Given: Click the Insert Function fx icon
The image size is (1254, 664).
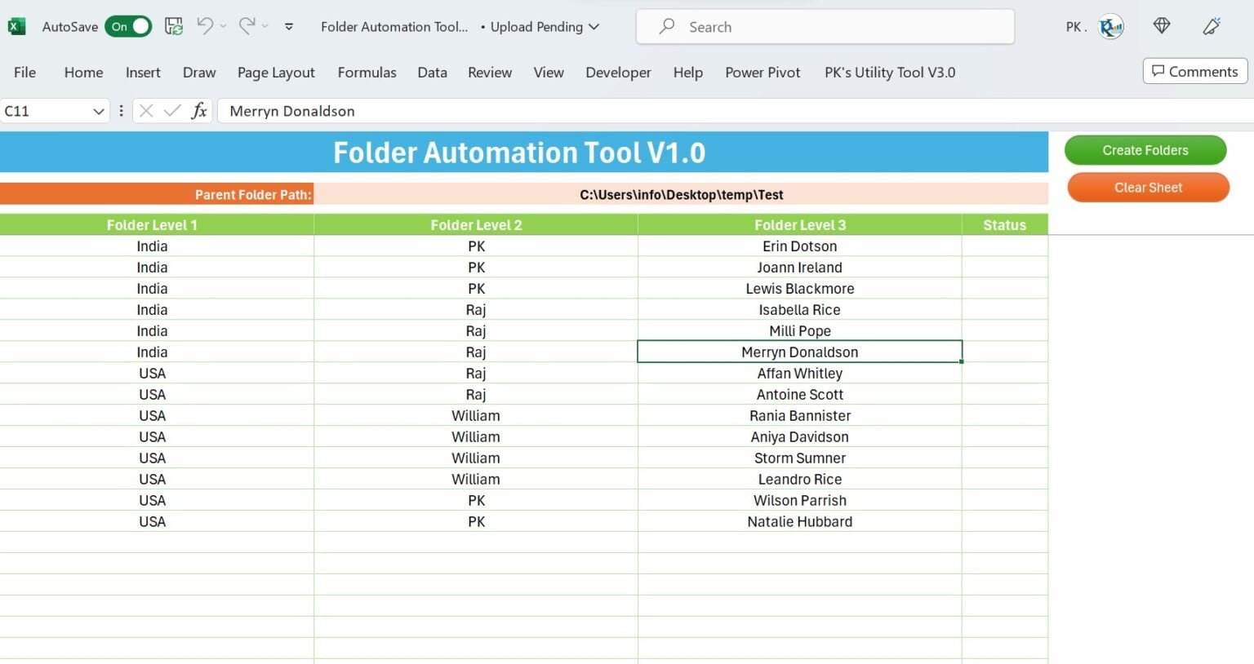Looking at the screenshot, I should coord(198,110).
